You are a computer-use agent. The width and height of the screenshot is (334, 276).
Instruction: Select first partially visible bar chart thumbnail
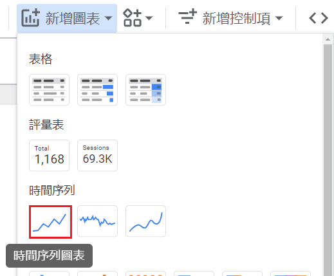click(49, 273)
